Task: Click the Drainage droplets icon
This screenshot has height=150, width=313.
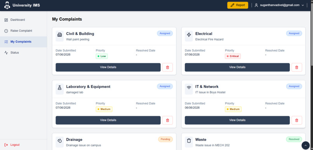Action: [59, 141]
